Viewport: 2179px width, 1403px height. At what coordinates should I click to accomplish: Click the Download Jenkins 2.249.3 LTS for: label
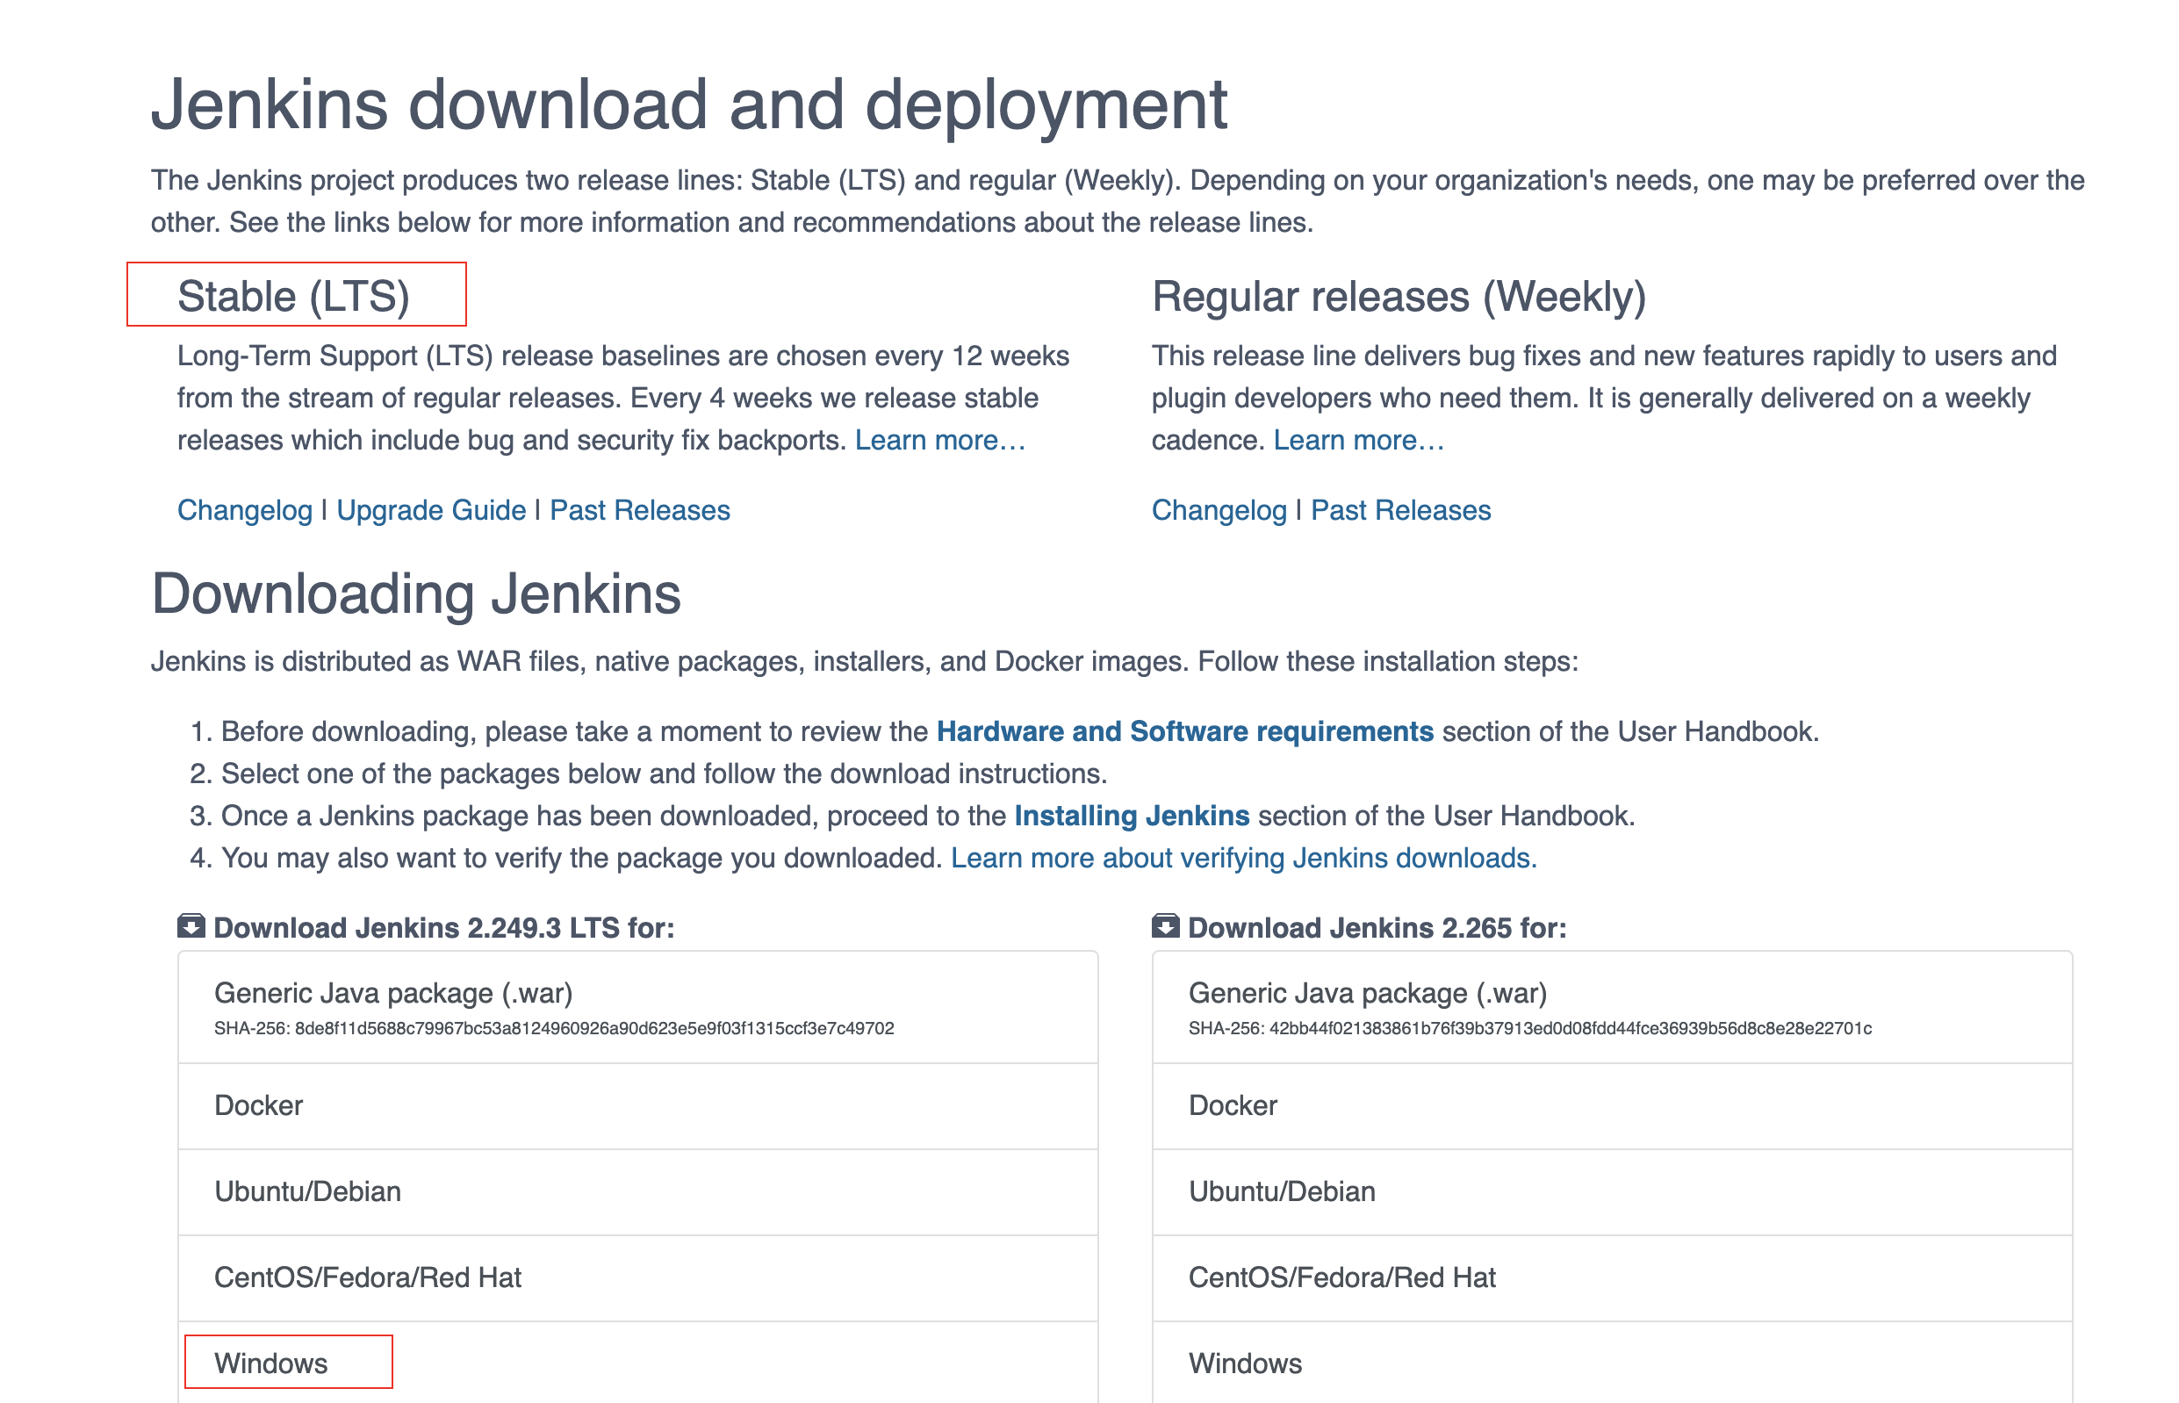pos(444,927)
